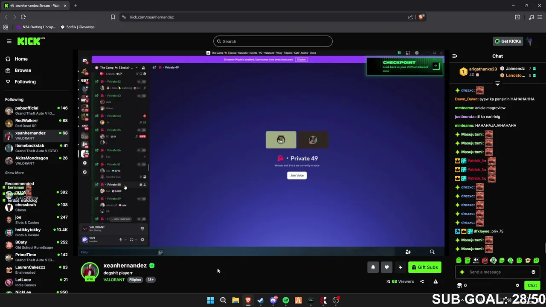
Task: Focus the Send a message box
Action: tap(497, 272)
